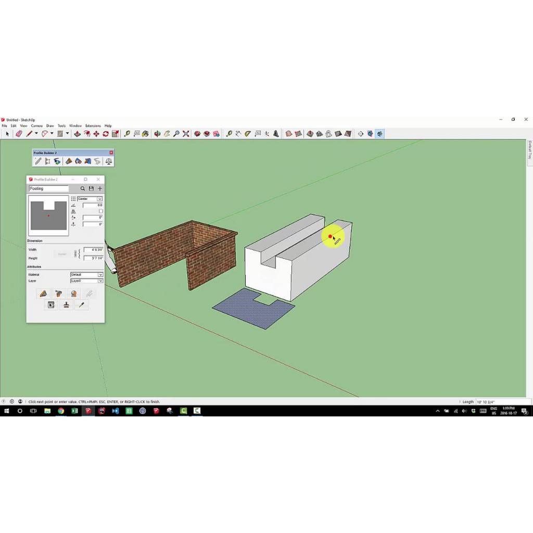Select the Tape Measure tool
533x533 pixels.
(x=127, y=134)
